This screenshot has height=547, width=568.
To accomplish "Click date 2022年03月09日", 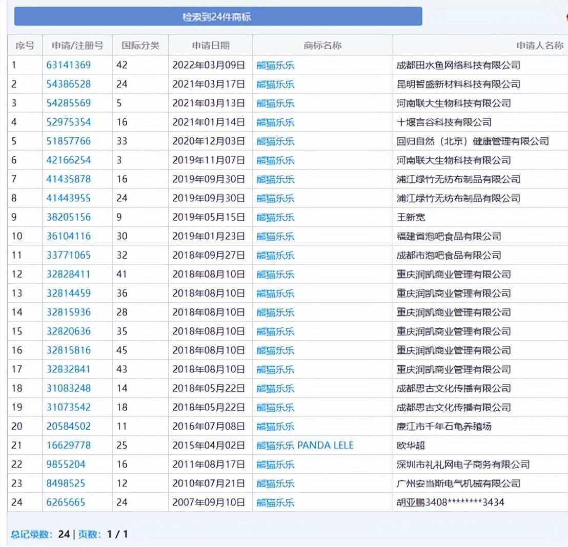I will pos(209,65).
